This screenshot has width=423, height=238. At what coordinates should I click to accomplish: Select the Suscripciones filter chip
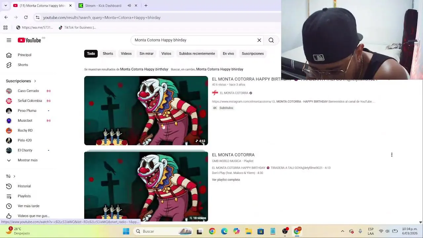pos(253,54)
